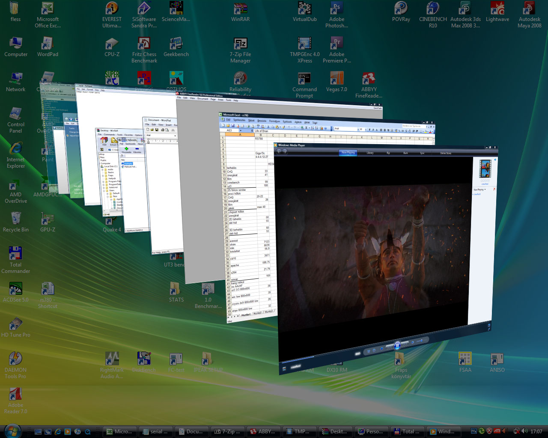The height and width of the screenshot is (438, 548).
Task: Open the volume icon in system tray
Action: coord(524,431)
